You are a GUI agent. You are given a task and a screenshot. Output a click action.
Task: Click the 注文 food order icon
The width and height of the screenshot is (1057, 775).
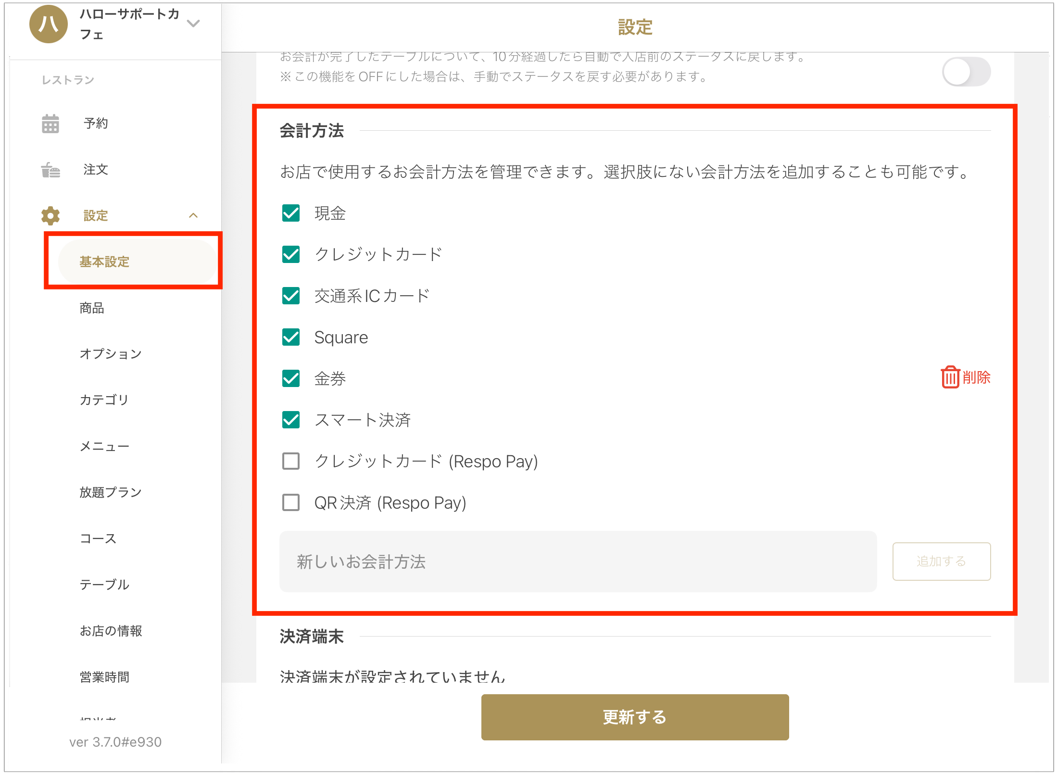pos(50,170)
